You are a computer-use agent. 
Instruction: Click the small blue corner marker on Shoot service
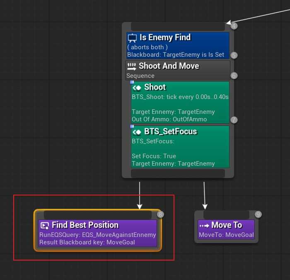point(132,82)
